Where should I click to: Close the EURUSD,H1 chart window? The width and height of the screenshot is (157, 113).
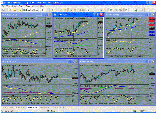pos(102,15)
